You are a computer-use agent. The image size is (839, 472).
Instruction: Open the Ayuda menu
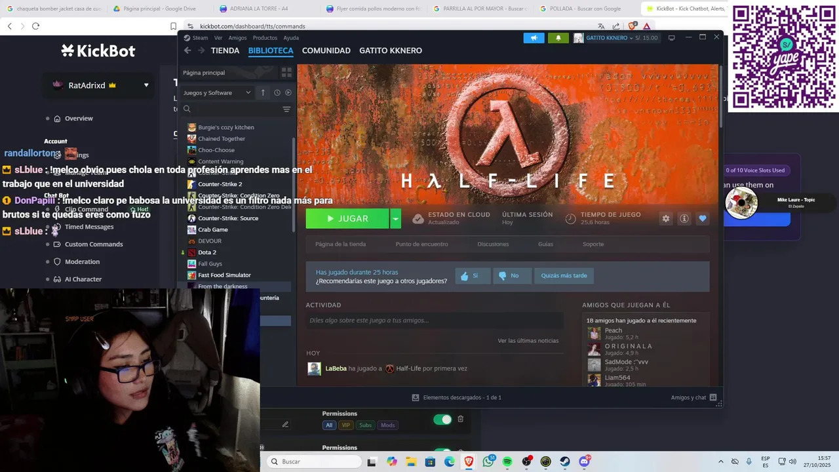(291, 38)
